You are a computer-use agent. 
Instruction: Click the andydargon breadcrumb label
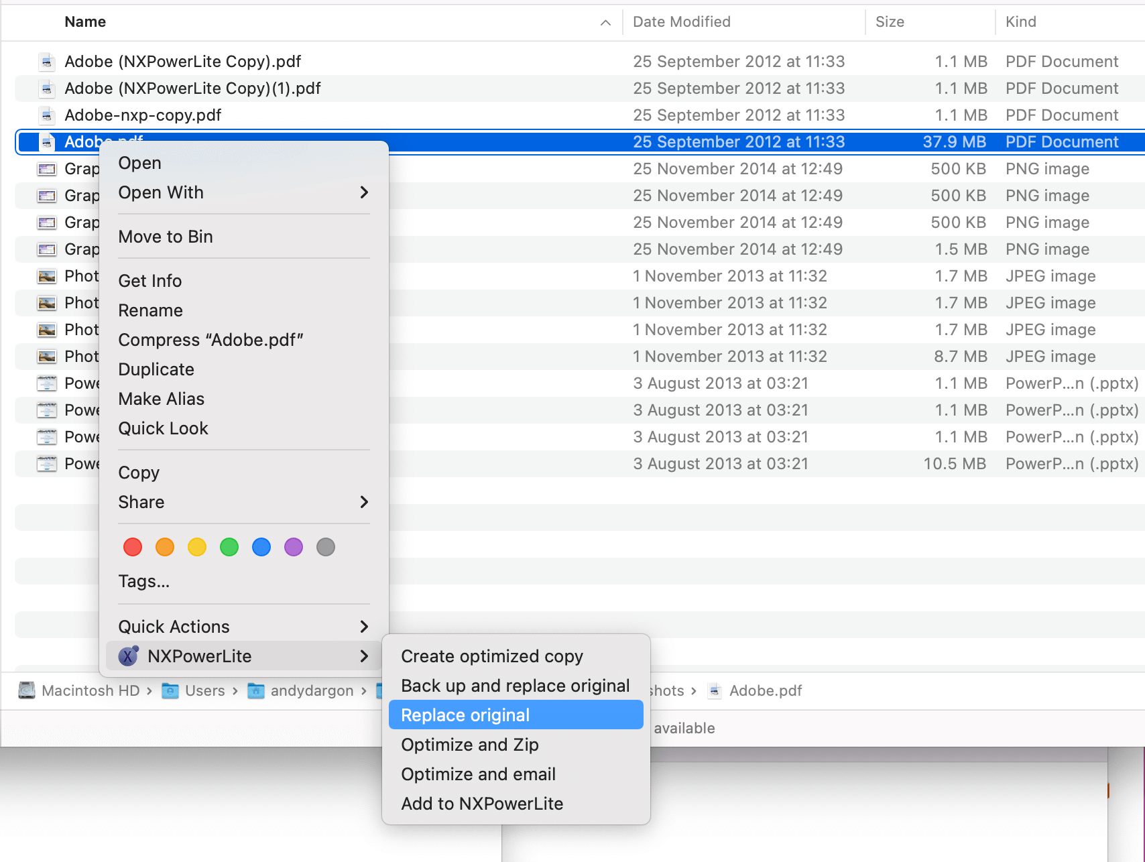pos(312,690)
